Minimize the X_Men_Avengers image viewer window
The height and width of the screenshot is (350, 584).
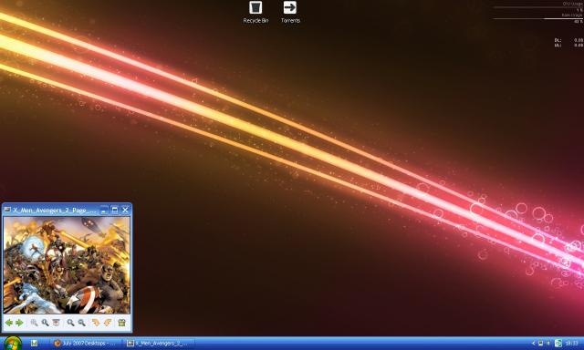pyautogui.click(x=104, y=211)
